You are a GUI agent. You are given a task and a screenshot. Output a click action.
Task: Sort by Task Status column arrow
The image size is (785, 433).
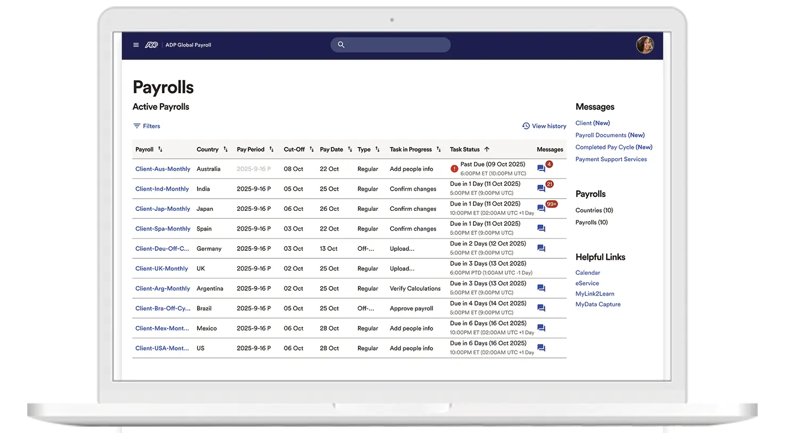click(487, 150)
